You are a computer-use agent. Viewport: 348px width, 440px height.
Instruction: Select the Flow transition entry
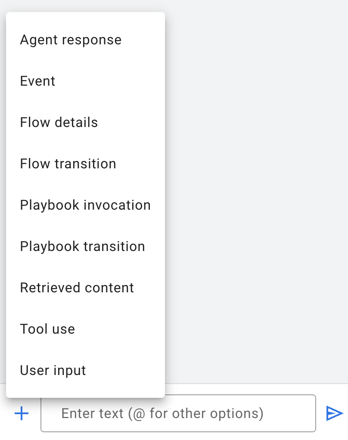tap(68, 164)
